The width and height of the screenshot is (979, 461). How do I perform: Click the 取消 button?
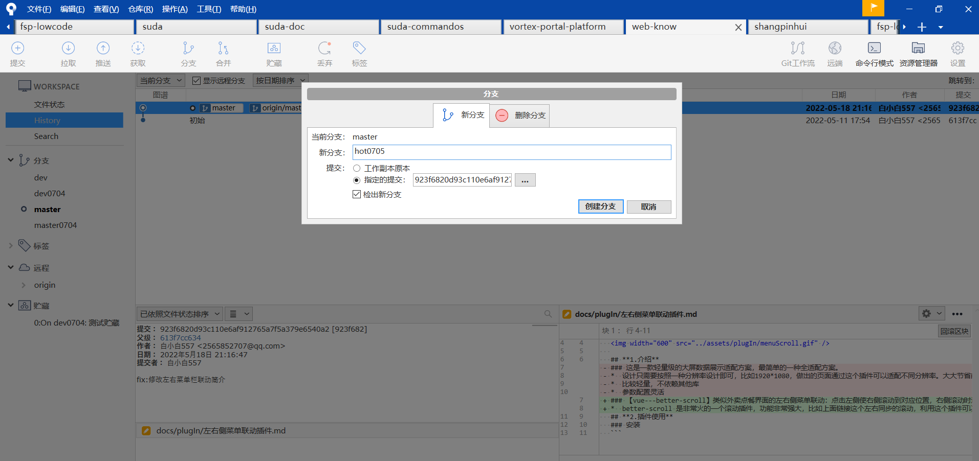click(x=648, y=206)
